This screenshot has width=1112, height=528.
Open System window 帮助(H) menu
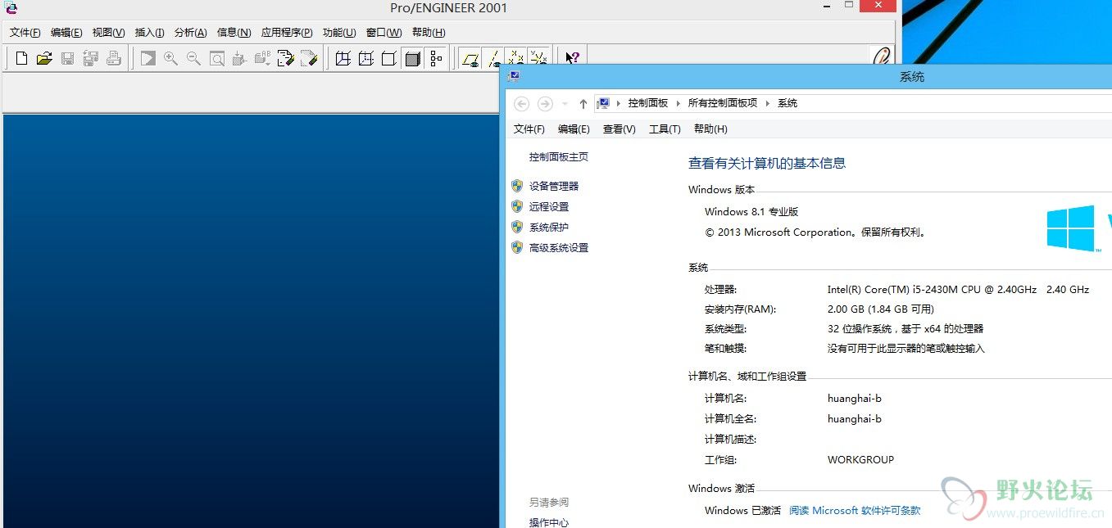pyautogui.click(x=710, y=129)
